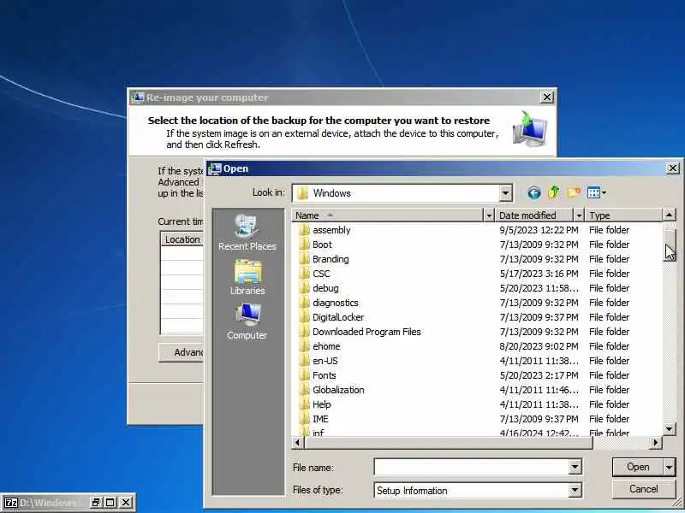The image size is (685, 513).
Task: Select the en-US folder name
Action: coord(325,361)
